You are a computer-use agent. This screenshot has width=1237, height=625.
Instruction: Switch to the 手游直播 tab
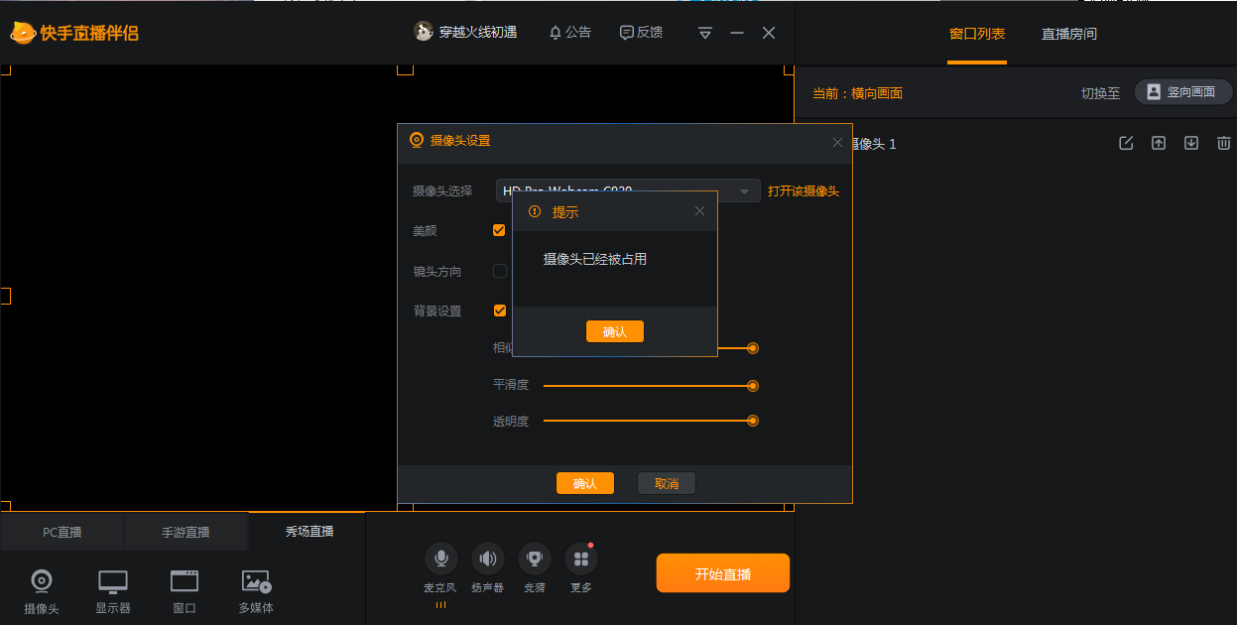(186, 532)
